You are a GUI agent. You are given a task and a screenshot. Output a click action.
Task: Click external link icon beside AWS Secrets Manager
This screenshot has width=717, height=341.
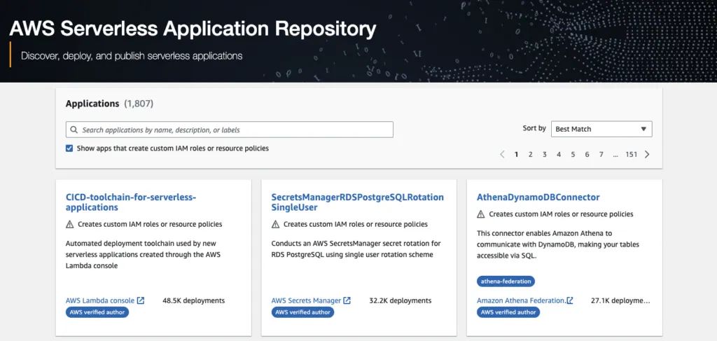[347, 301]
